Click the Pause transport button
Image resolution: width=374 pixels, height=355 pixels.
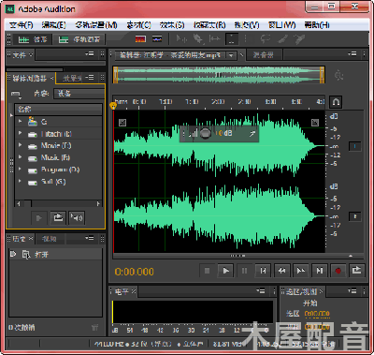[245, 271]
